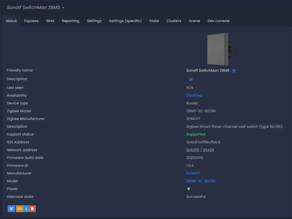Screen dimensions: 292x219
Task: Open the Sonoff SwitchMan ZBM5 device dropdown
Action: tap(36, 8)
